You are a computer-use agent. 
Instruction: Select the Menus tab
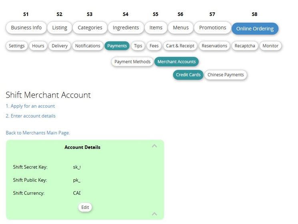click(180, 28)
